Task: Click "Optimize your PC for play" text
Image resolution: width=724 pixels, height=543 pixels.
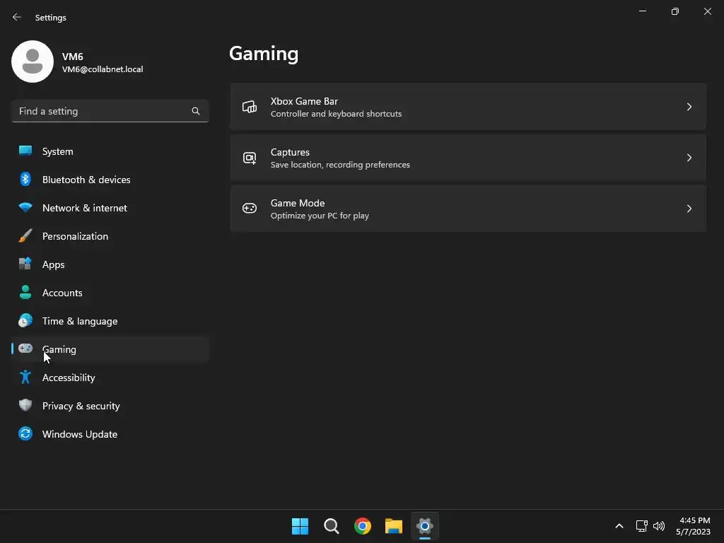Action: click(320, 215)
